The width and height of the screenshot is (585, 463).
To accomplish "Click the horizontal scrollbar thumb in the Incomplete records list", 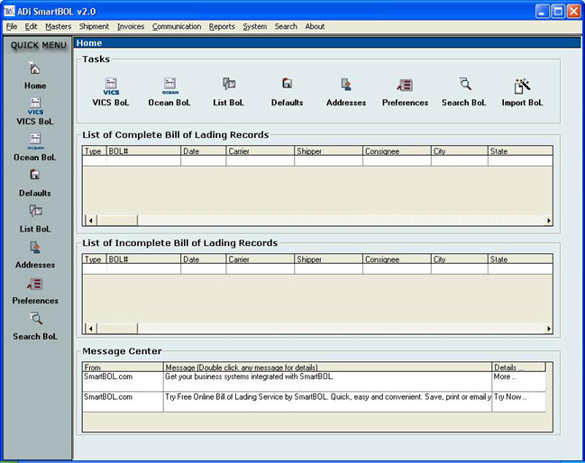I will (117, 329).
